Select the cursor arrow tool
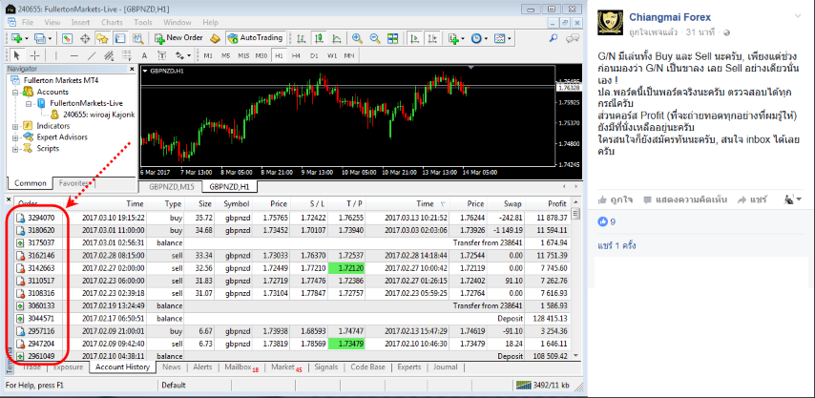Image resolution: width=815 pixels, height=398 pixels. pos(16,55)
